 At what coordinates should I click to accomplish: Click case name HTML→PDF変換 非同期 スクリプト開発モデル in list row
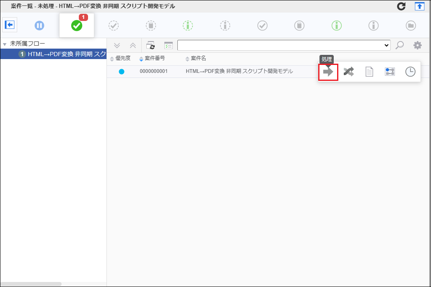click(x=239, y=71)
